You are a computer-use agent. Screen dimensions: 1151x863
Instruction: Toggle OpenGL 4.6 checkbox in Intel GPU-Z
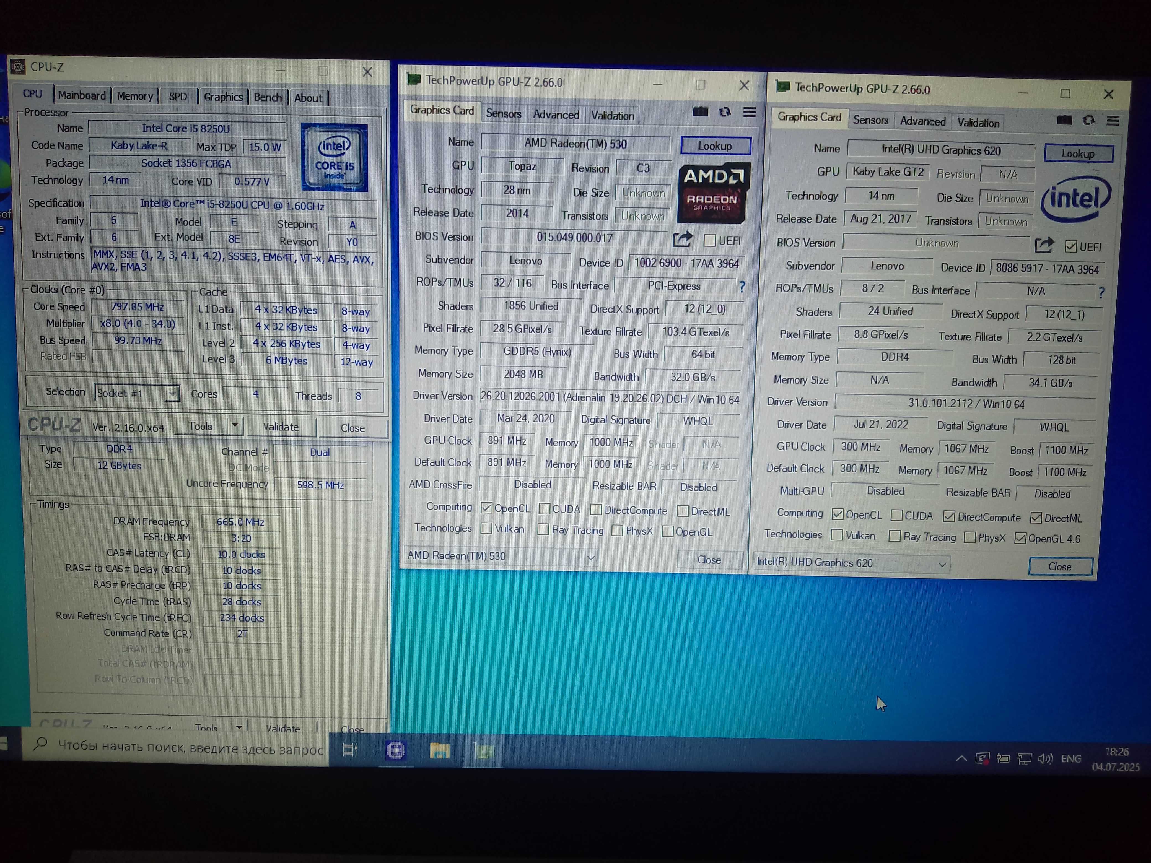click(1020, 538)
